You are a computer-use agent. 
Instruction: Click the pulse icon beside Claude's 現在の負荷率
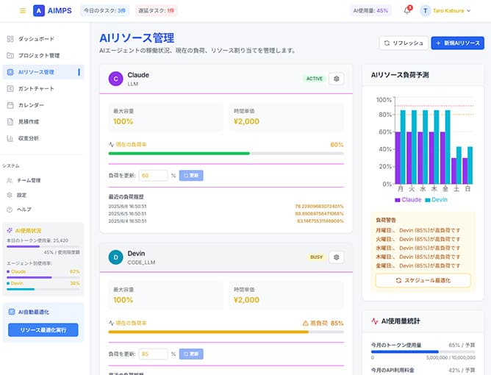pyautogui.click(x=111, y=144)
